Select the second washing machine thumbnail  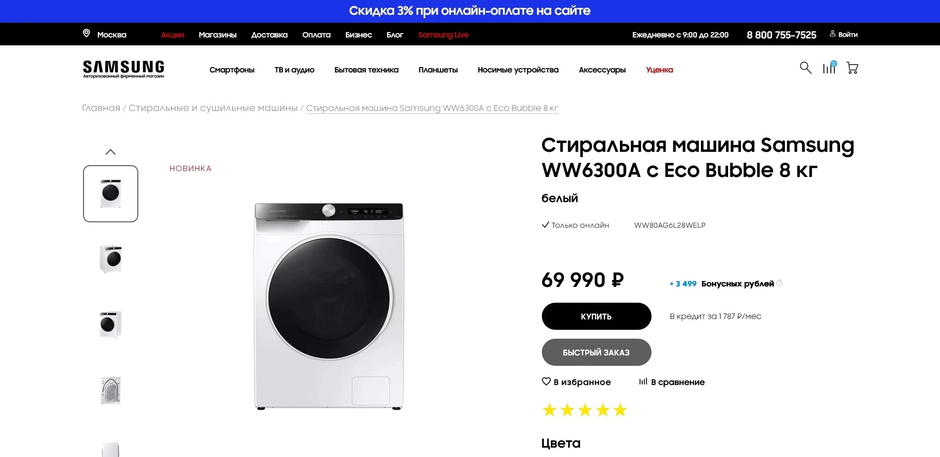coord(111,258)
